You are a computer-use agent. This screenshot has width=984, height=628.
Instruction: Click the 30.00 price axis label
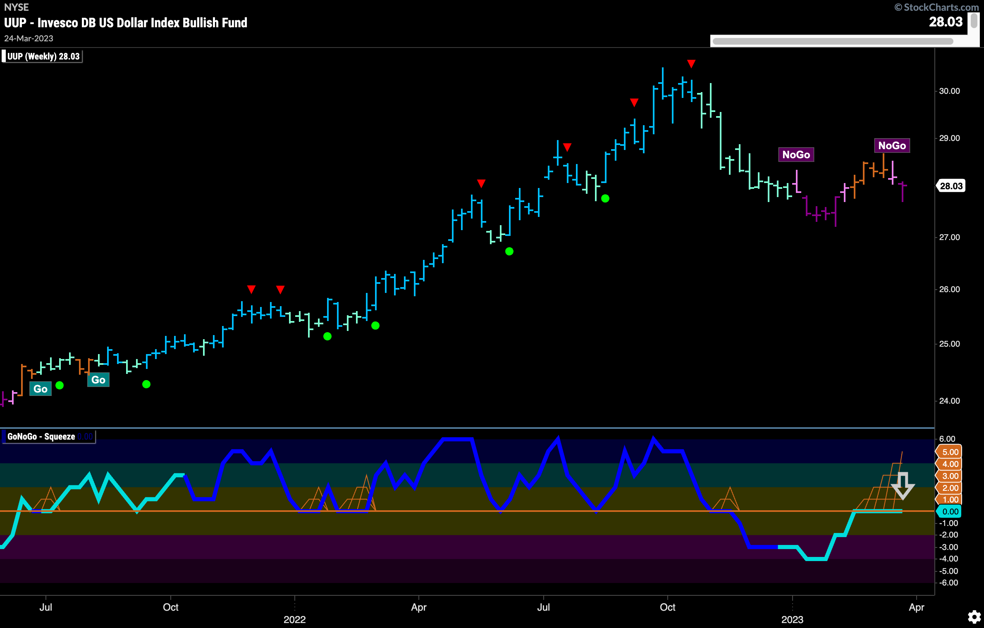click(949, 91)
